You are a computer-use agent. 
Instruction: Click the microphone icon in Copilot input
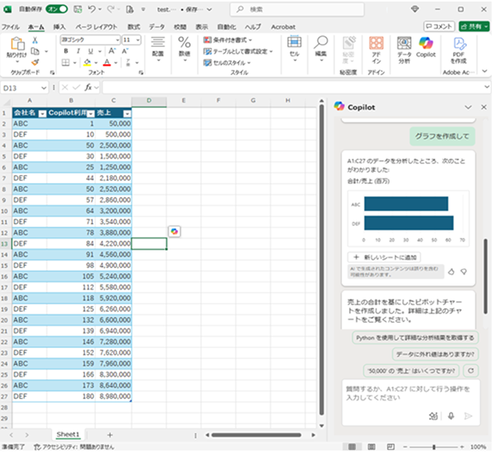[451, 416]
